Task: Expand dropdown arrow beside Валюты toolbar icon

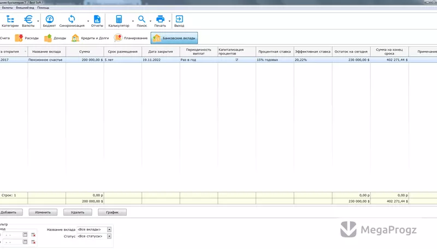Action: click(x=38, y=21)
